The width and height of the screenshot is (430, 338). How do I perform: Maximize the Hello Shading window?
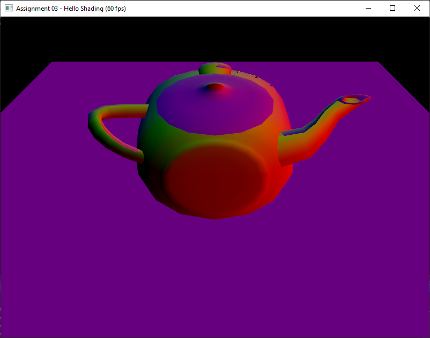pyautogui.click(x=392, y=8)
